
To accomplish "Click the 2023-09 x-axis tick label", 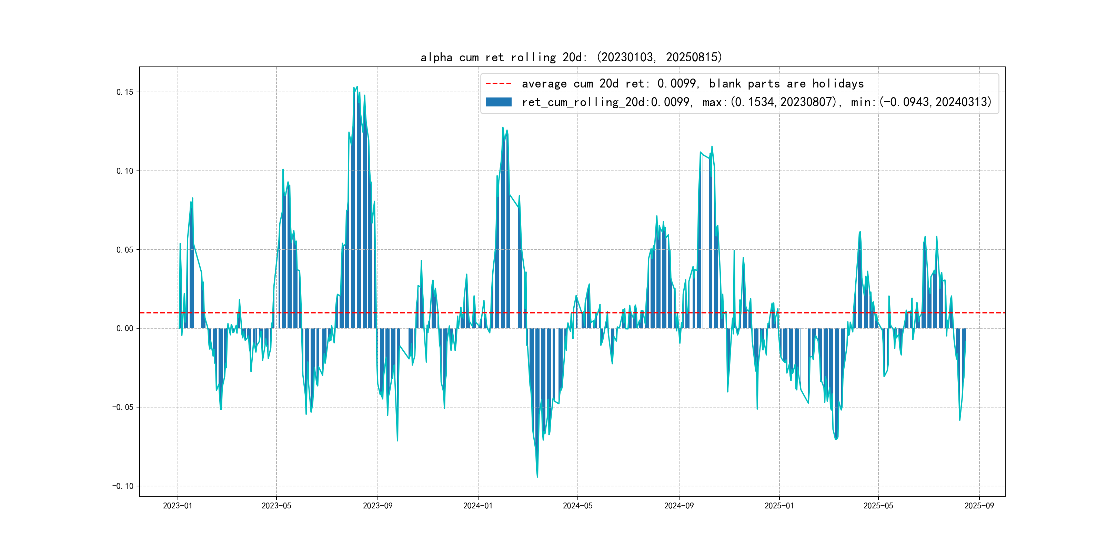I will (377, 506).
